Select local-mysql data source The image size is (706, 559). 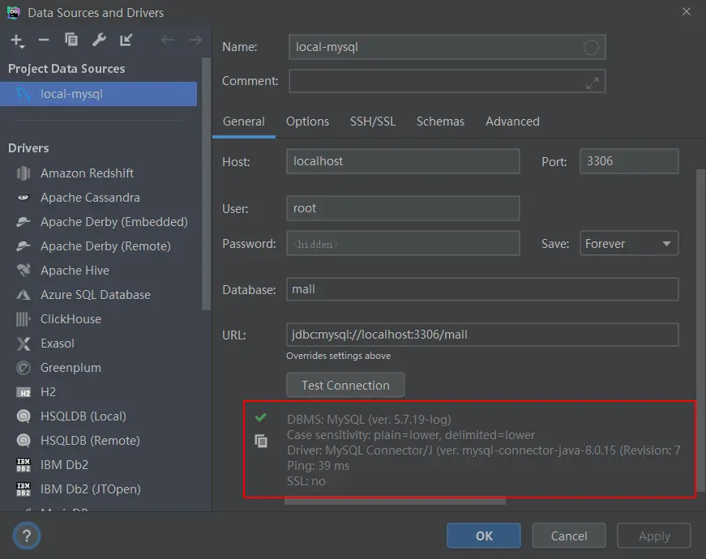pyautogui.click(x=98, y=94)
